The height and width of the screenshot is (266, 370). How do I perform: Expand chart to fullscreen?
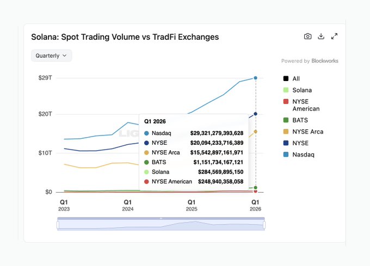(x=335, y=36)
